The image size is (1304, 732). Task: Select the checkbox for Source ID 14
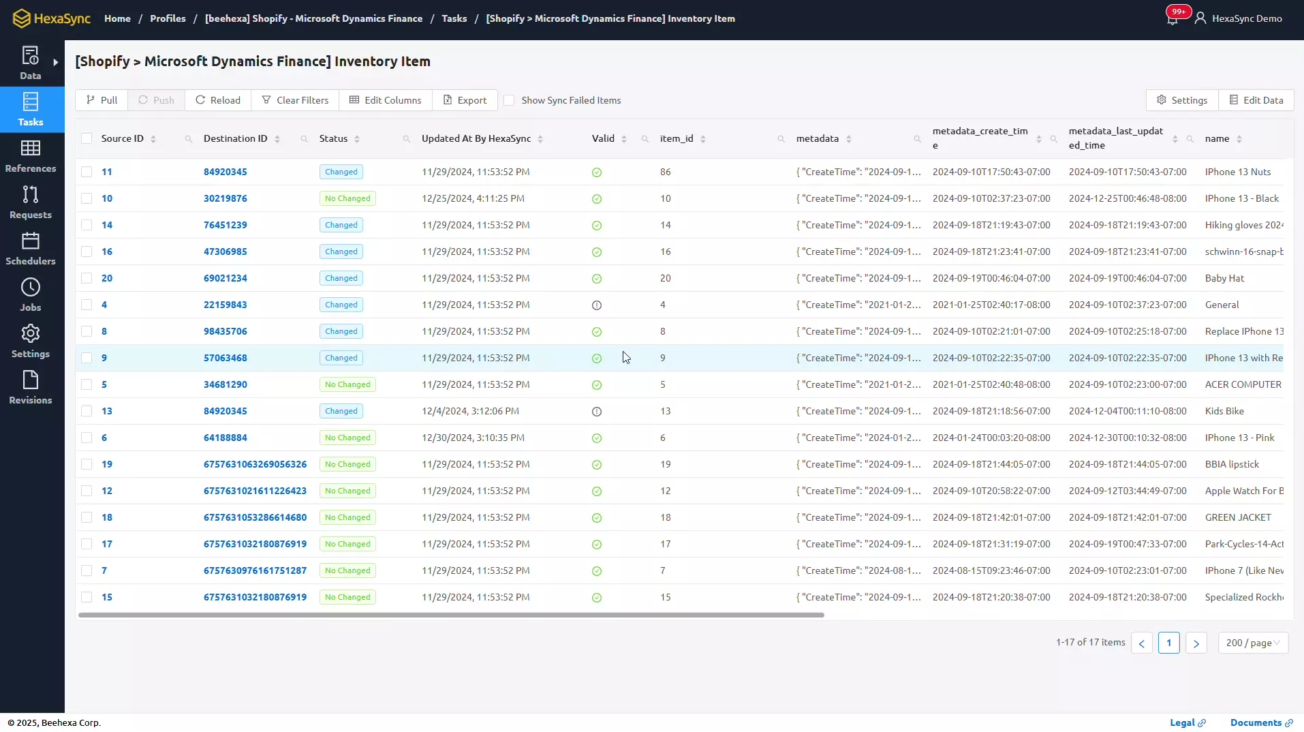pos(87,225)
